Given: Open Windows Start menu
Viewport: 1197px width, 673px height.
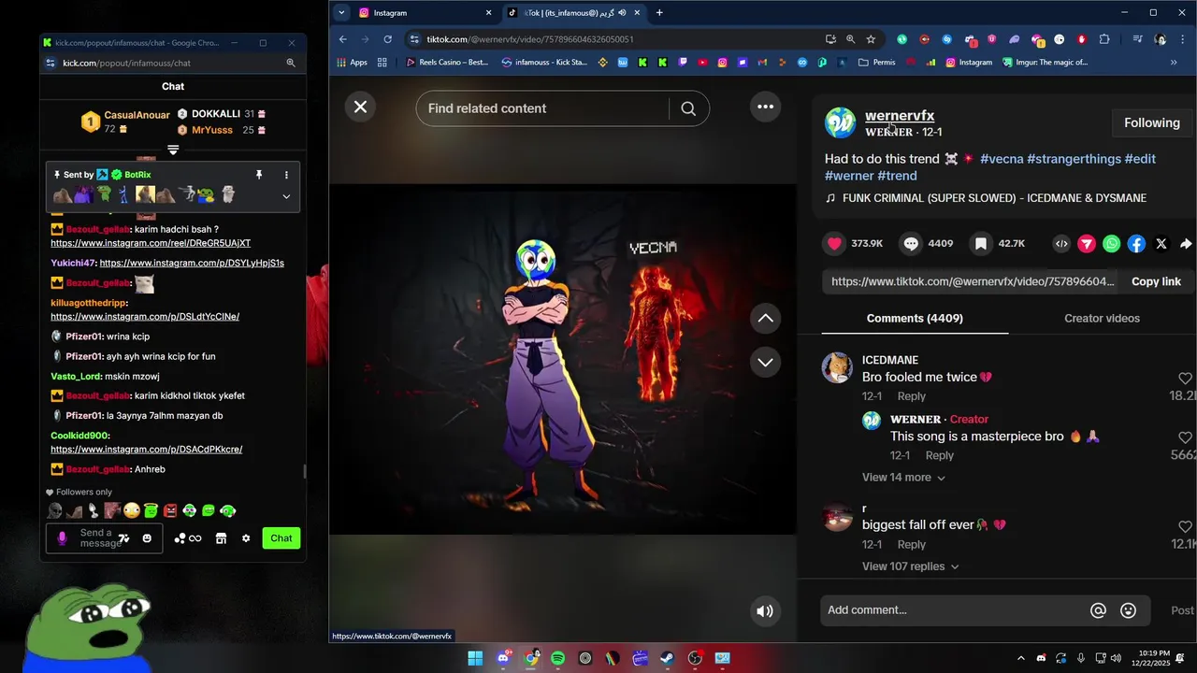Looking at the screenshot, I should 475,658.
